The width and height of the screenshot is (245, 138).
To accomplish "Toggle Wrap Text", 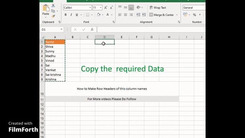I will pyautogui.click(x=158, y=8).
